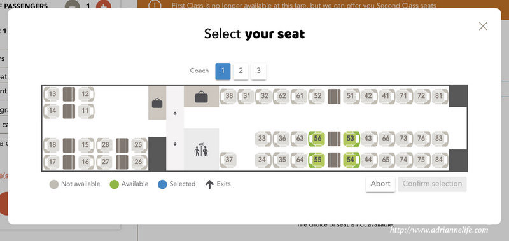Increase the passenger count with plus
The height and width of the screenshot is (241, 509).
pyautogui.click(x=104, y=6)
